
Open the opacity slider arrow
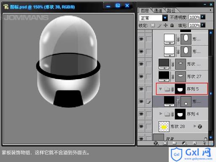pos(203,17)
